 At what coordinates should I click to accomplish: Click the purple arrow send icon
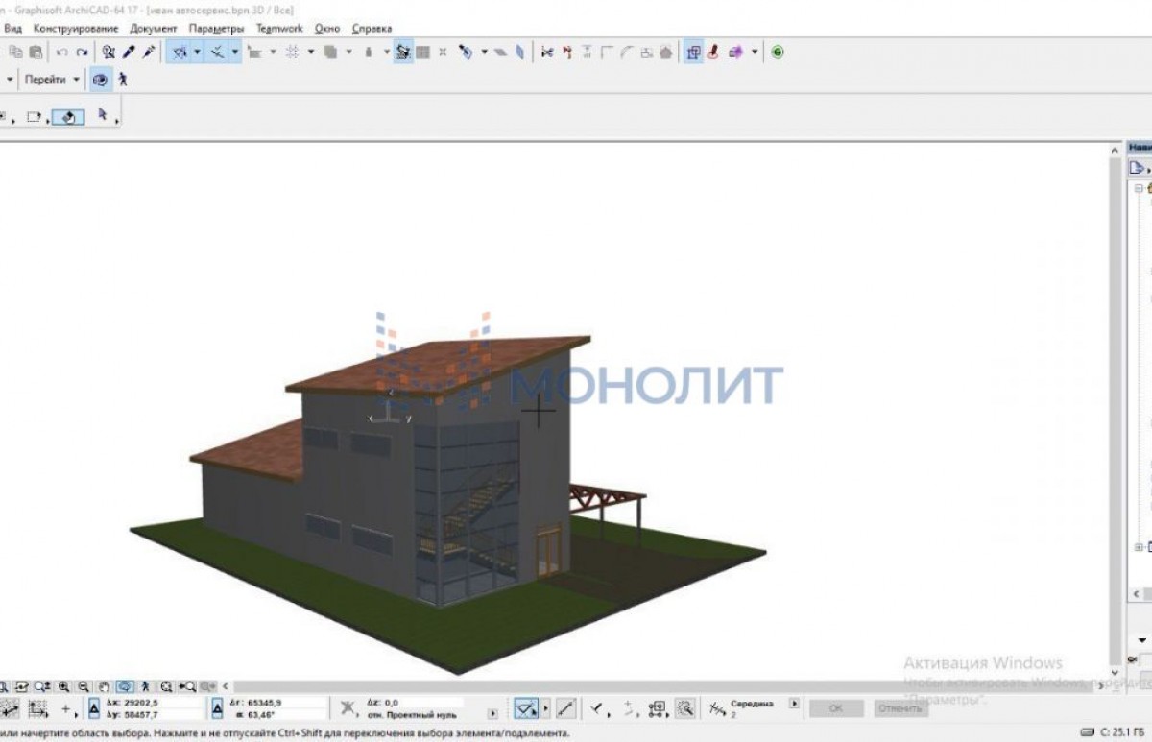point(735,52)
